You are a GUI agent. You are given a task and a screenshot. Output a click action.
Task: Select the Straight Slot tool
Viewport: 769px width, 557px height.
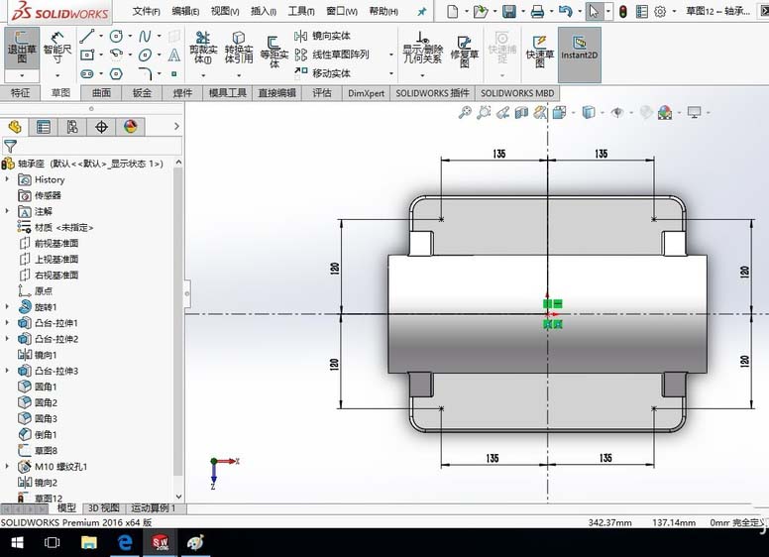tap(87, 74)
